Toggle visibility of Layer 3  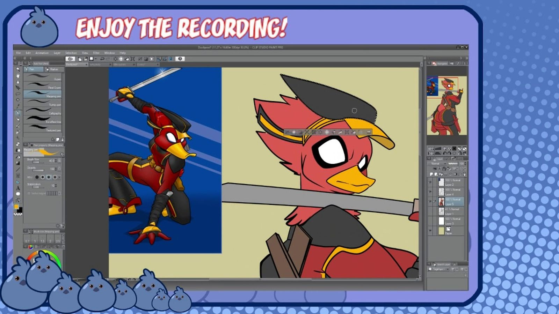point(430,221)
